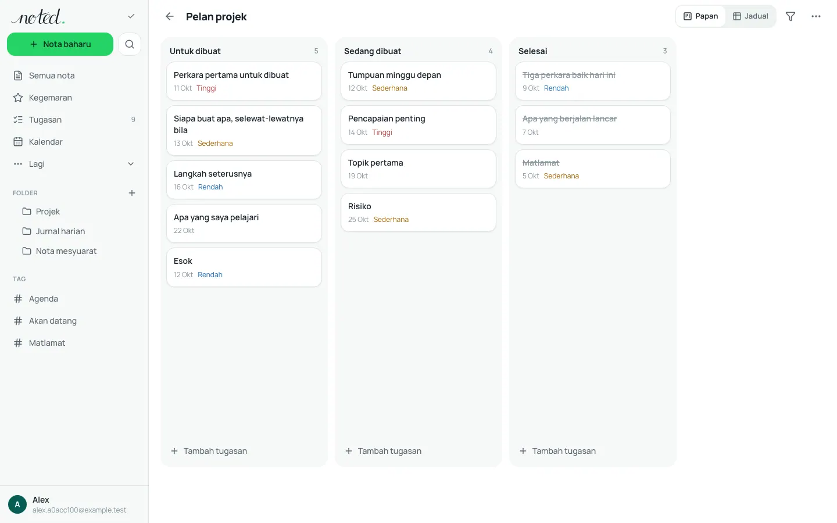Image resolution: width=837 pixels, height=523 pixels.
Task: Open the struck-through Matlamat task card
Action: tap(593, 169)
